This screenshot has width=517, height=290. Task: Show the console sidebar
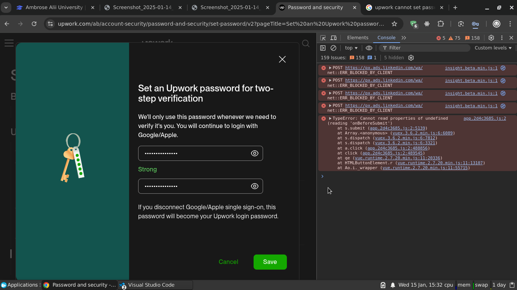323,48
